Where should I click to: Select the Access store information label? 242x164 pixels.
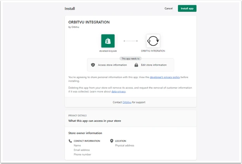coord(112,65)
